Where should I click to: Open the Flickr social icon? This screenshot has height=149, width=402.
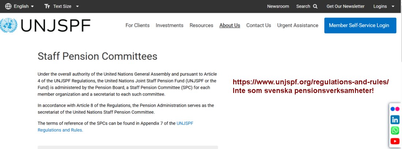click(x=395, y=109)
